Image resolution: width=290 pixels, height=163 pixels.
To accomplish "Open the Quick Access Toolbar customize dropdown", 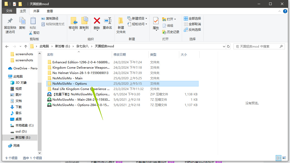I will (25, 4).
